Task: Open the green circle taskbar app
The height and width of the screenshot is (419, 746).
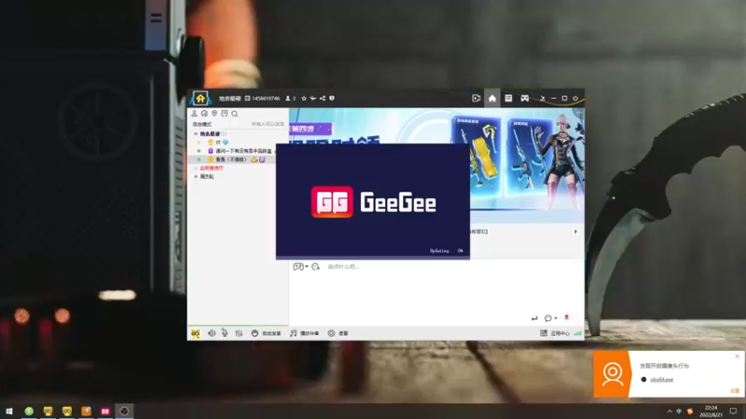Action: [29, 411]
